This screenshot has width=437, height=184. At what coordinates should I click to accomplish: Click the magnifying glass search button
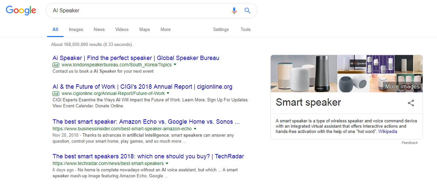tap(248, 11)
